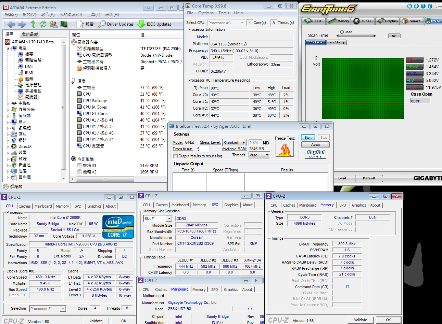
Task: Open the Select CPU dropdown in Core Temp
Action: pyautogui.click(x=226, y=23)
